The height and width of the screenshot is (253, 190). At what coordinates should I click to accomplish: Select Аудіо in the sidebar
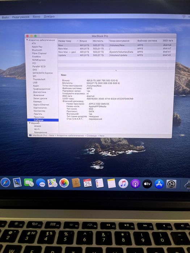[36, 86]
